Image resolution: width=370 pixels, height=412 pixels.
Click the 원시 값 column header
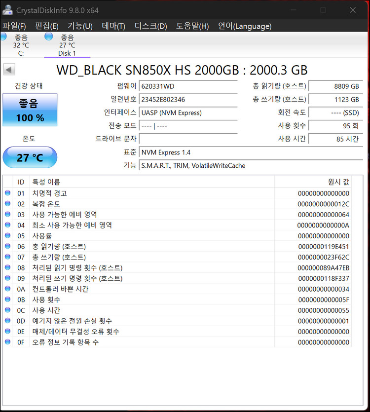pyautogui.click(x=313, y=182)
